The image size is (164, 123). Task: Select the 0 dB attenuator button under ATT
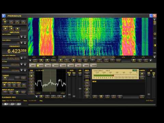pos(5,22)
